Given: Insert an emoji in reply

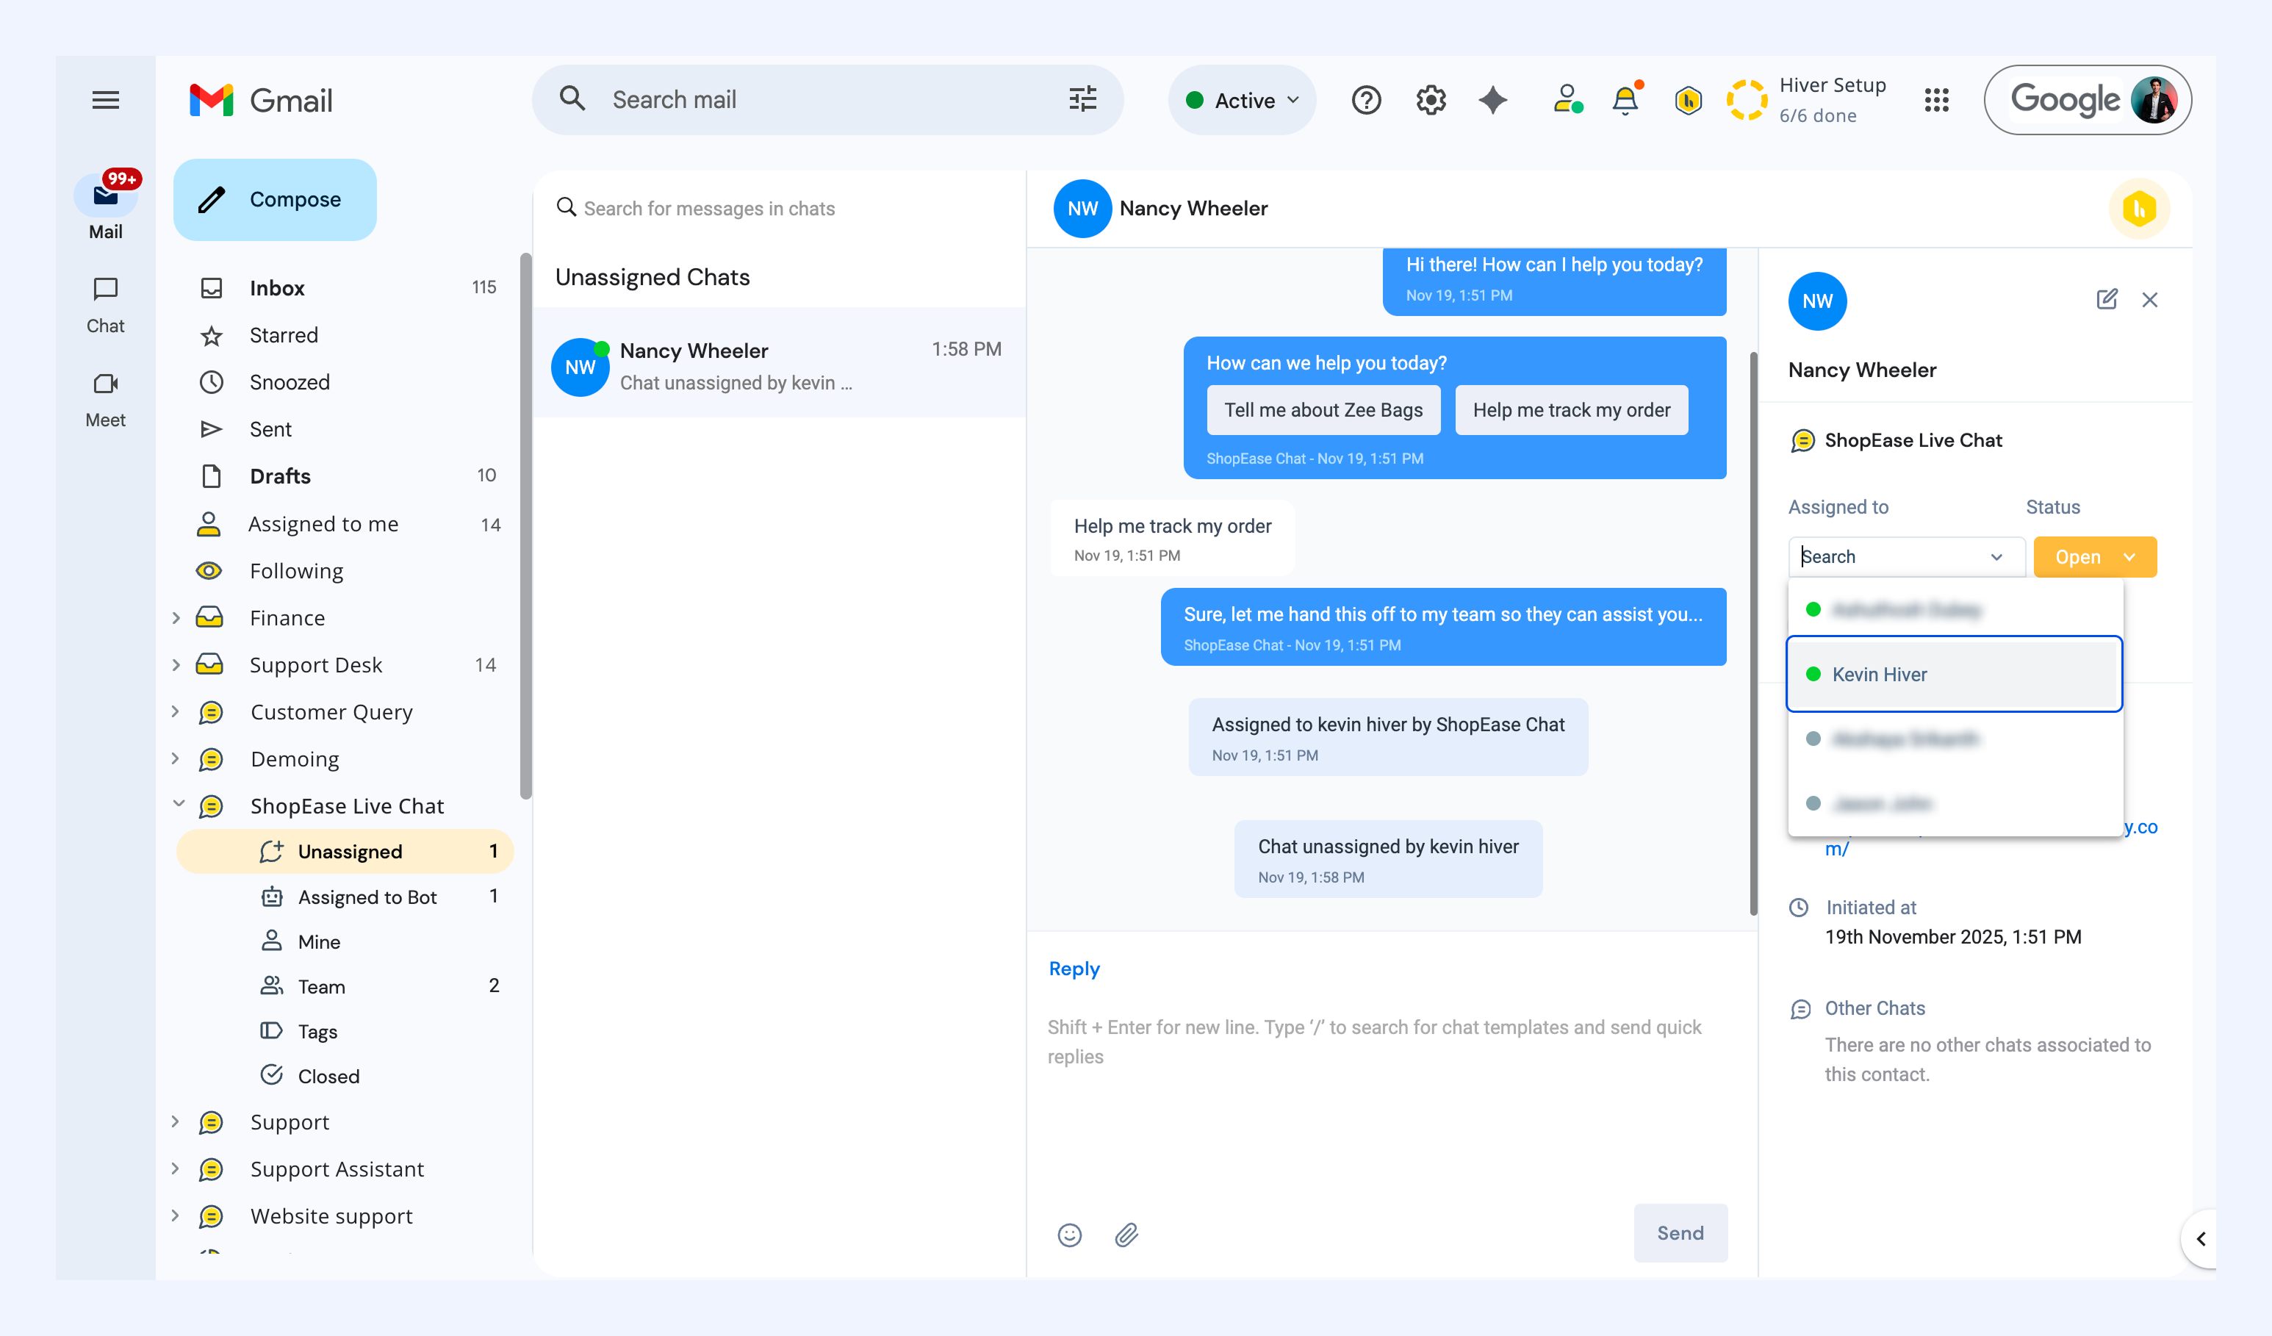Looking at the screenshot, I should click(1069, 1234).
